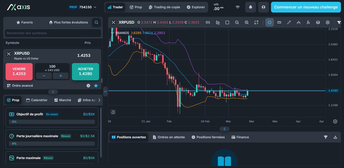The image size is (344, 168).
Task: Click the order volume value 100
Action: [52, 66]
